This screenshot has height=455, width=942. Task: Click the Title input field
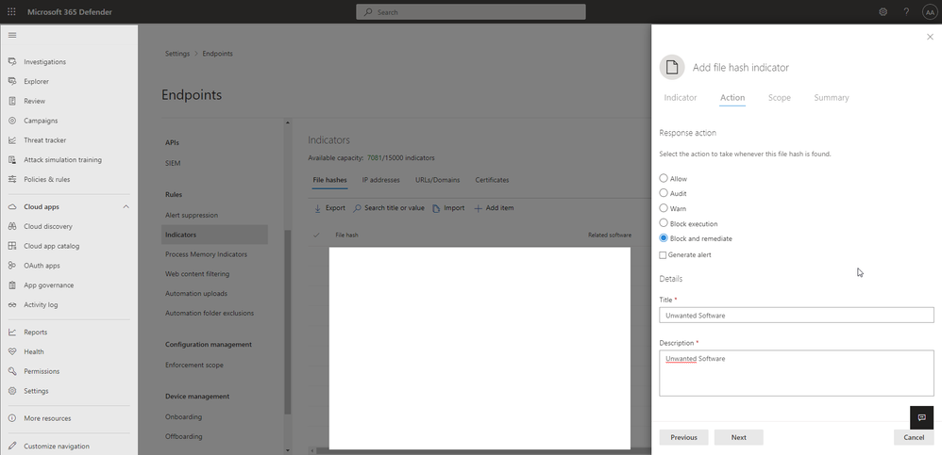tap(796, 316)
